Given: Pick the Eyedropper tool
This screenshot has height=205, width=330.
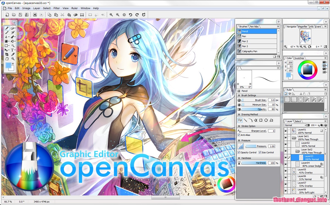Looking at the screenshot, I should tap(13, 54).
